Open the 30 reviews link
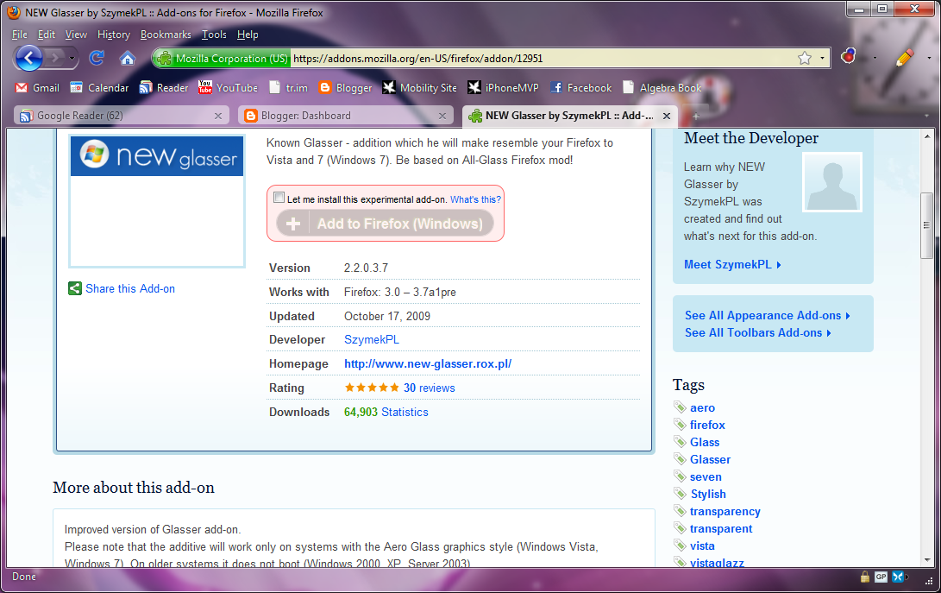The width and height of the screenshot is (941, 593). pyautogui.click(x=429, y=388)
